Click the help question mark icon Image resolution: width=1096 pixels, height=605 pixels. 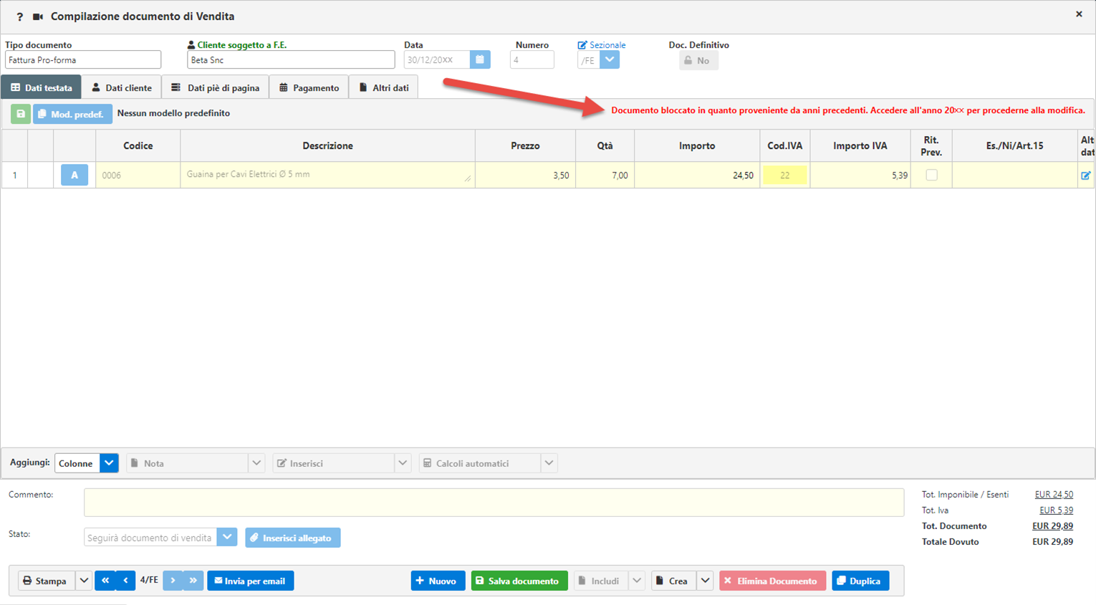point(19,16)
